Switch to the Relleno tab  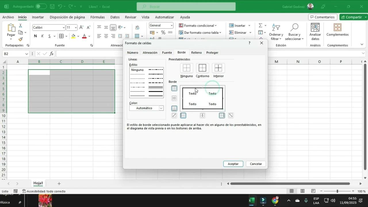pos(196,52)
